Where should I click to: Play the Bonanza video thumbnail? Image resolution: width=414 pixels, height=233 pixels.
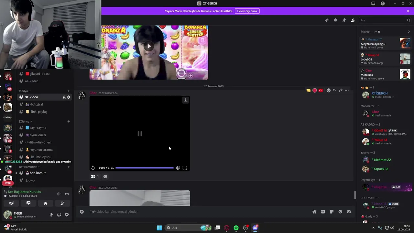149,46
